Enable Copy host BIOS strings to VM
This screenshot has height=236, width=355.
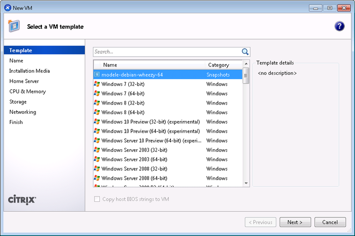pyautogui.click(x=97, y=199)
